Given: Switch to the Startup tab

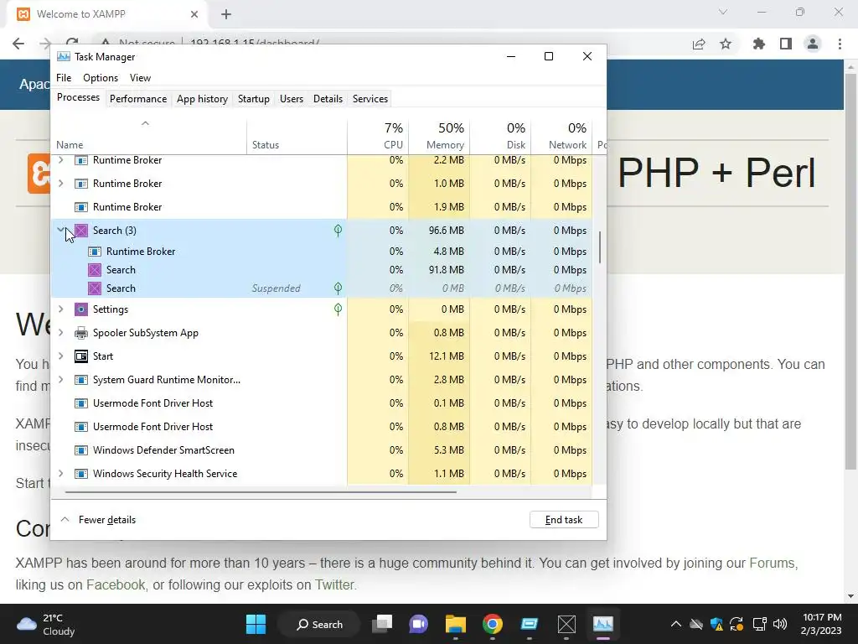Looking at the screenshot, I should point(253,99).
